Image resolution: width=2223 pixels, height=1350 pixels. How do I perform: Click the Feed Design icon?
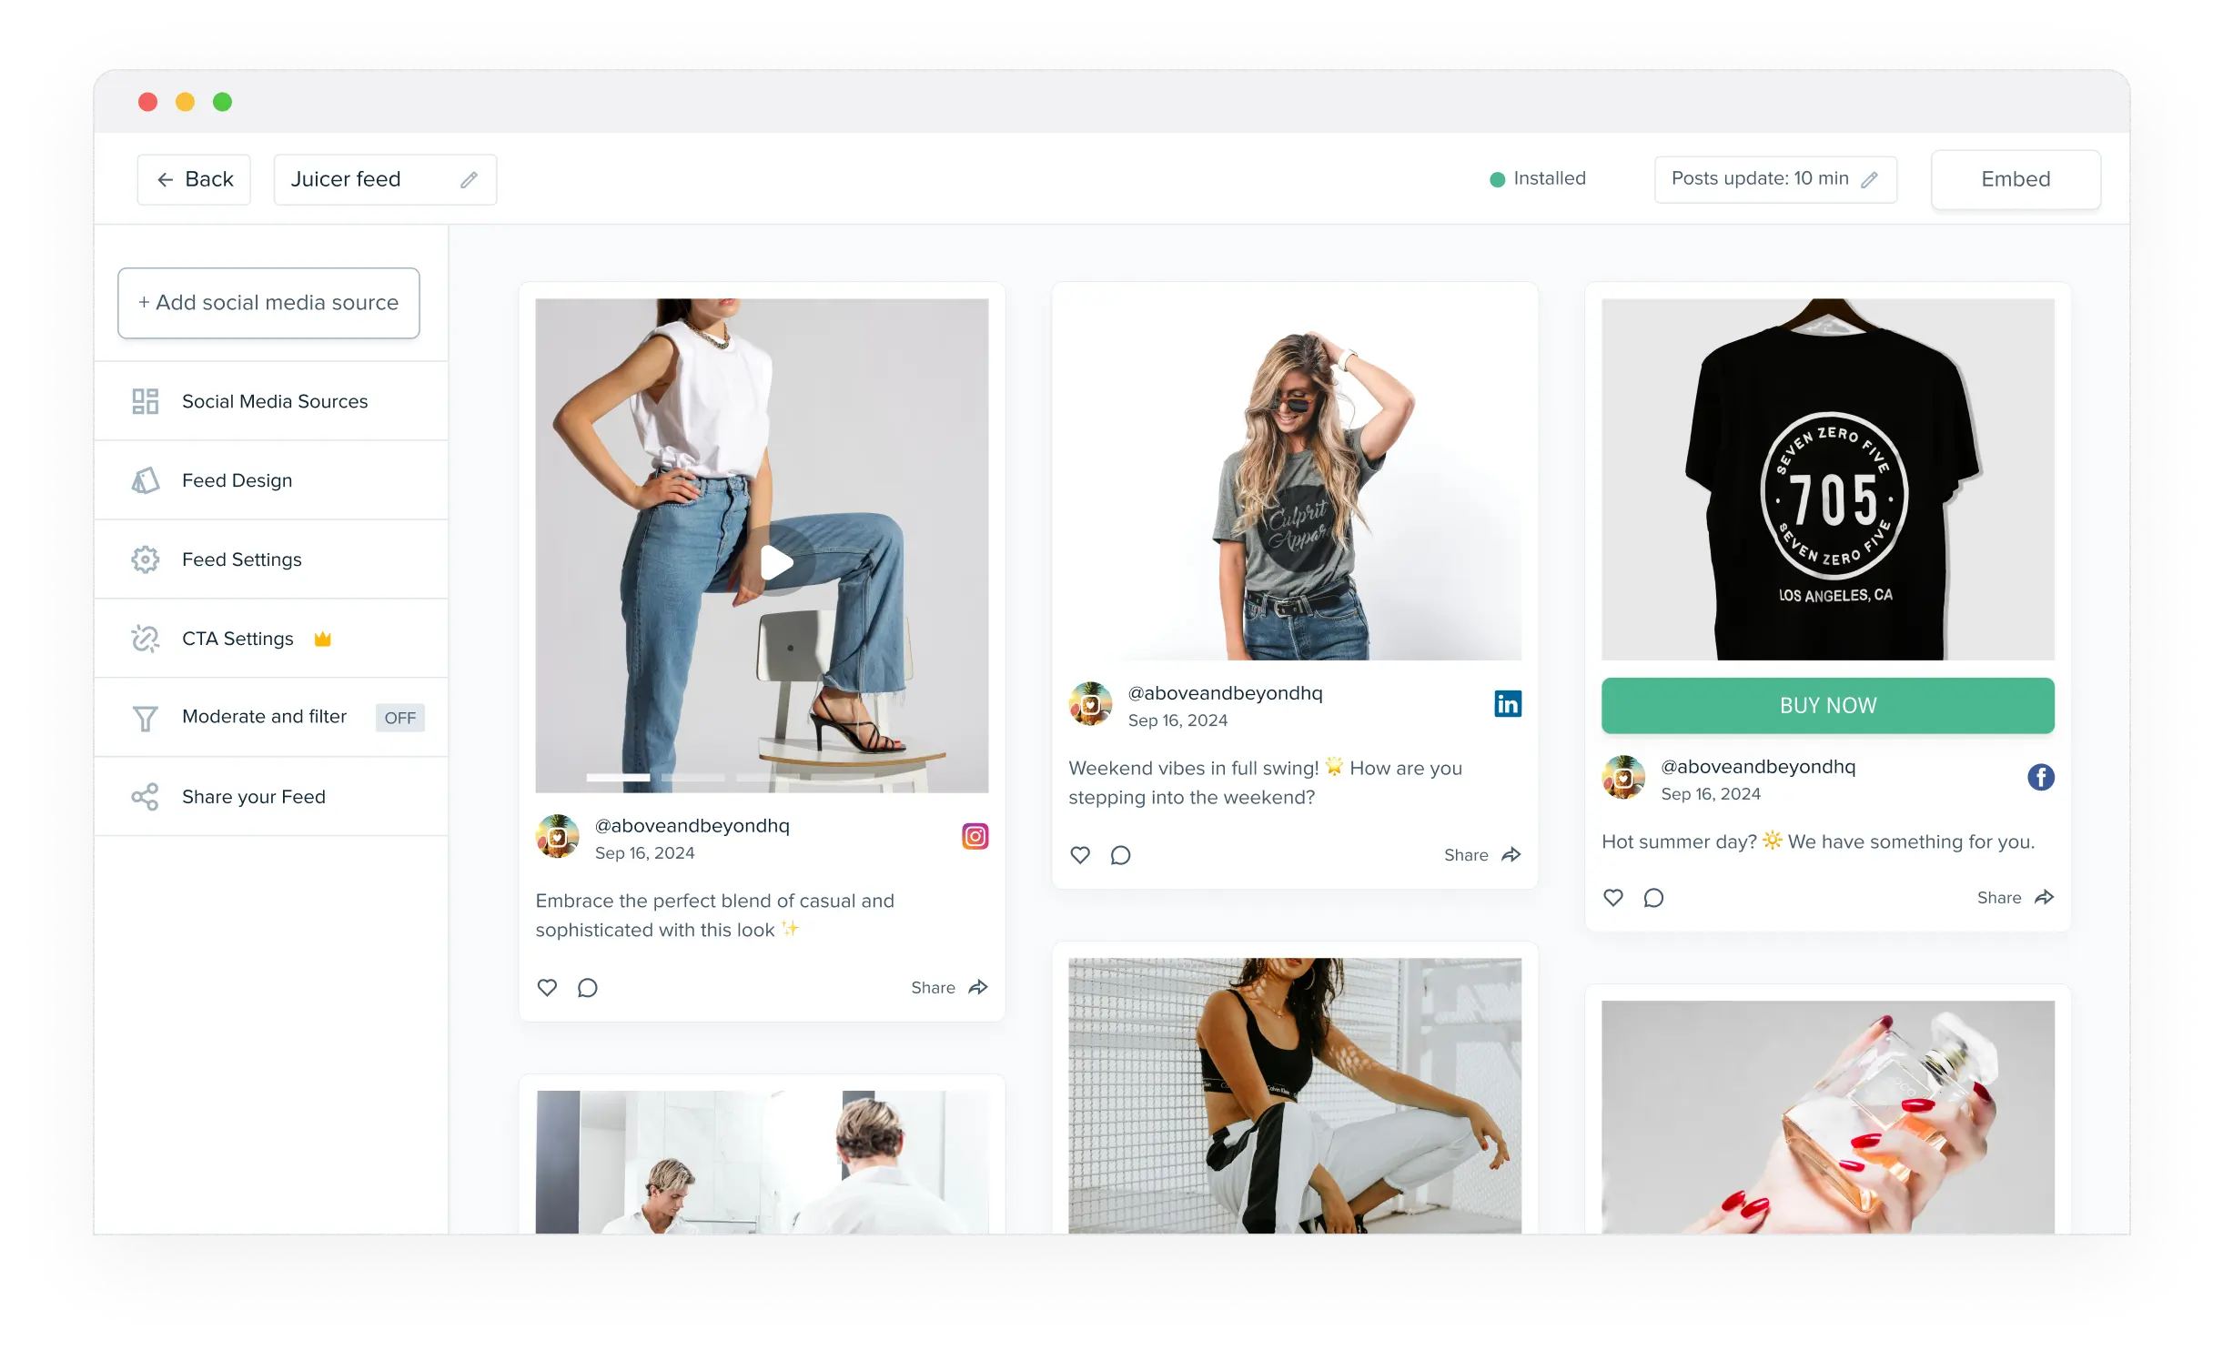click(147, 479)
